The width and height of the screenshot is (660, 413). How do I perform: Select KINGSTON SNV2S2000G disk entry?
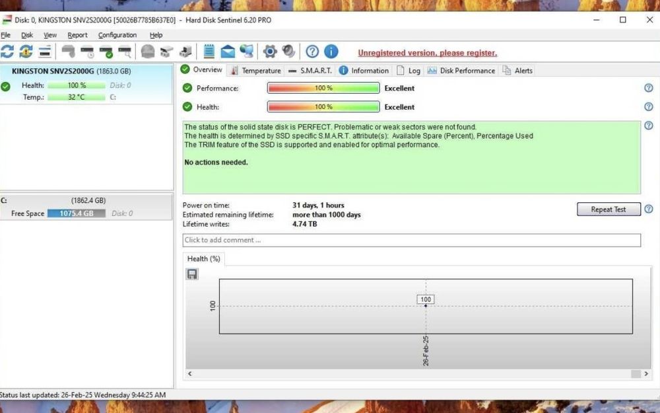(x=86, y=83)
